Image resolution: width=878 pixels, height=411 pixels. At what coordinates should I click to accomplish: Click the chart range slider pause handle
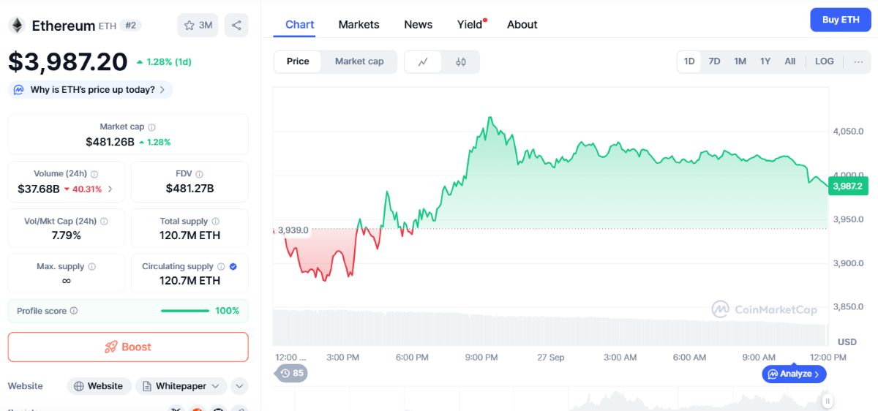coord(828,401)
